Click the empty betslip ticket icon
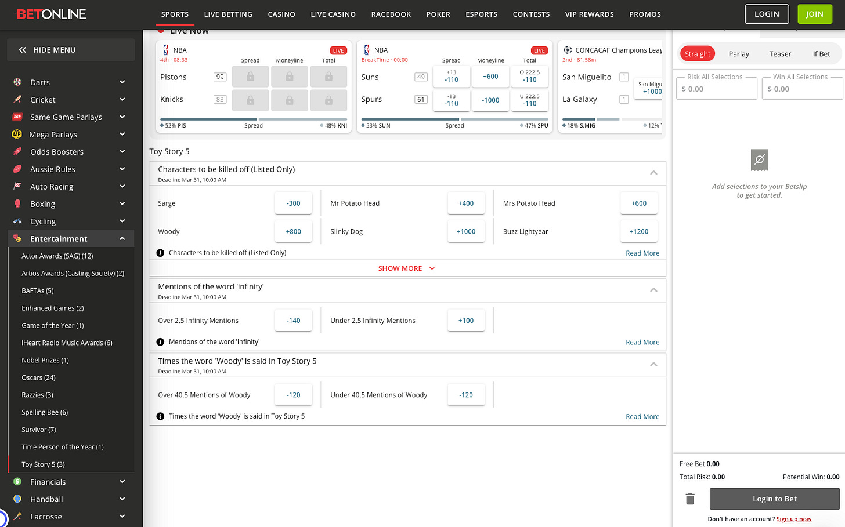The image size is (845, 527). click(x=759, y=160)
